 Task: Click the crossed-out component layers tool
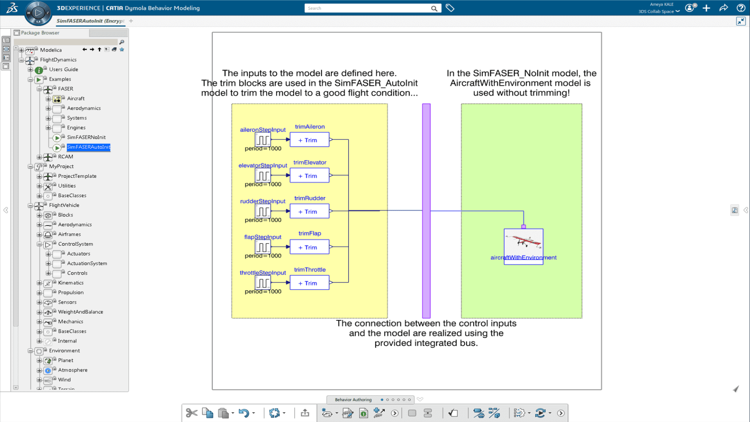[x=479, y=413]
